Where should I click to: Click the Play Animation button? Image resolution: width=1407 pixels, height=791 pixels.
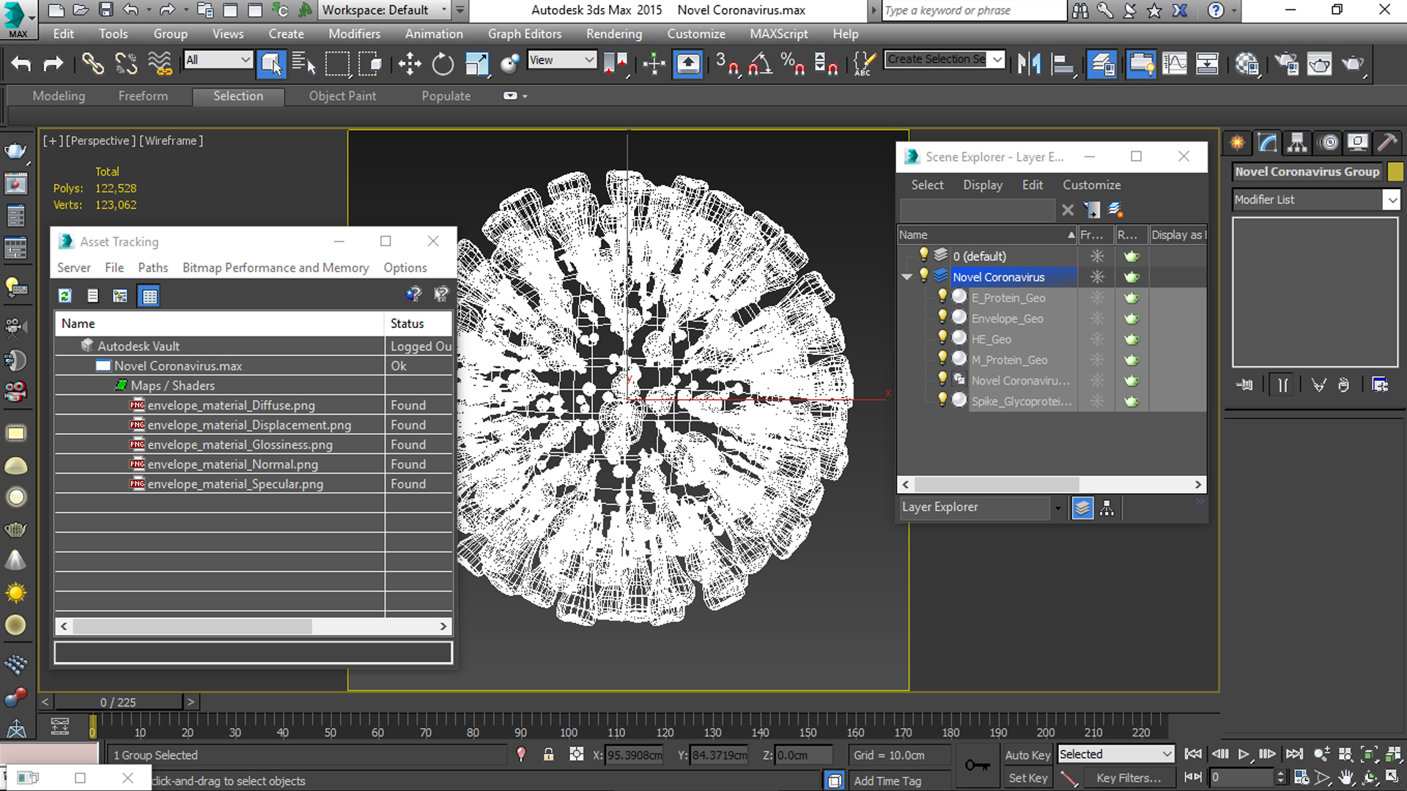[1244, 754]
